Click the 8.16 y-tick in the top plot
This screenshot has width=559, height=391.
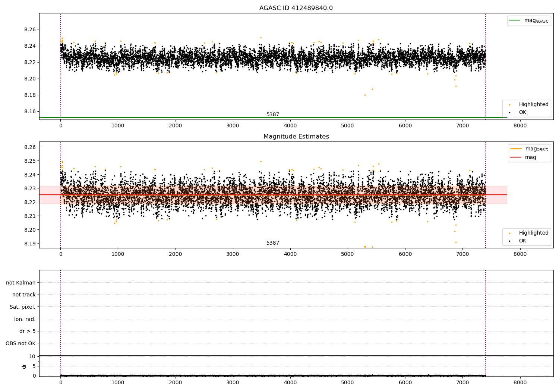(29, 111)
